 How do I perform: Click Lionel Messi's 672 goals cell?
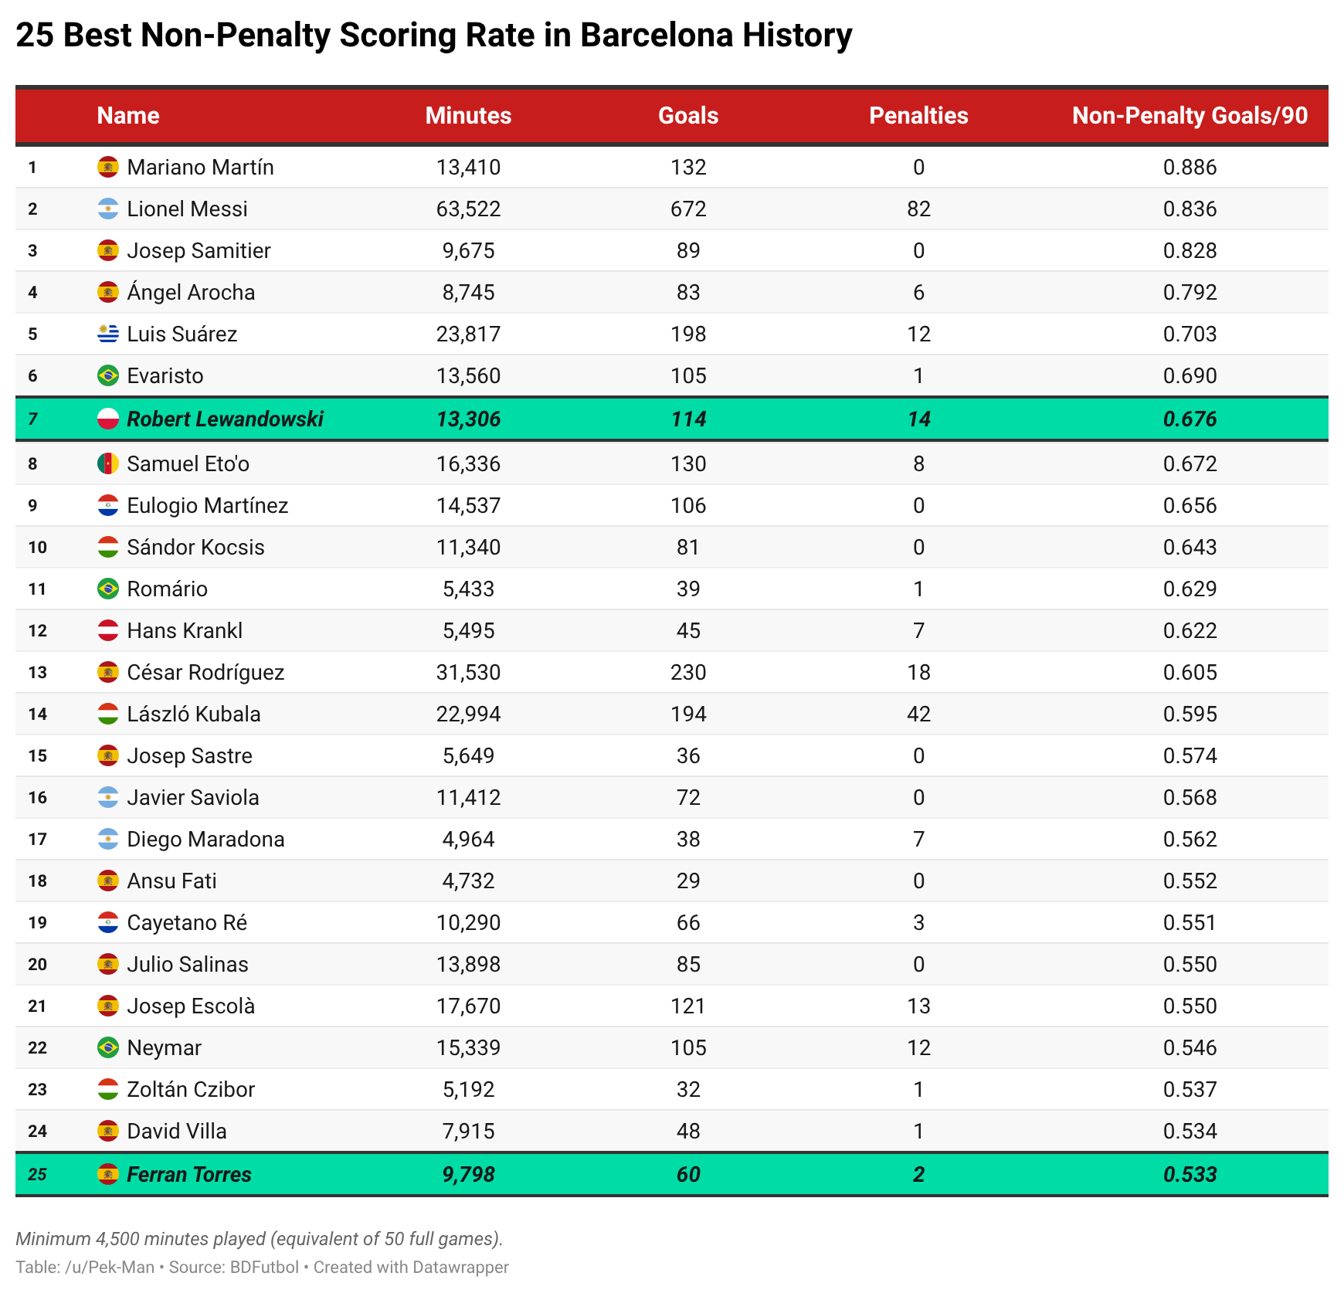(687, 209)
